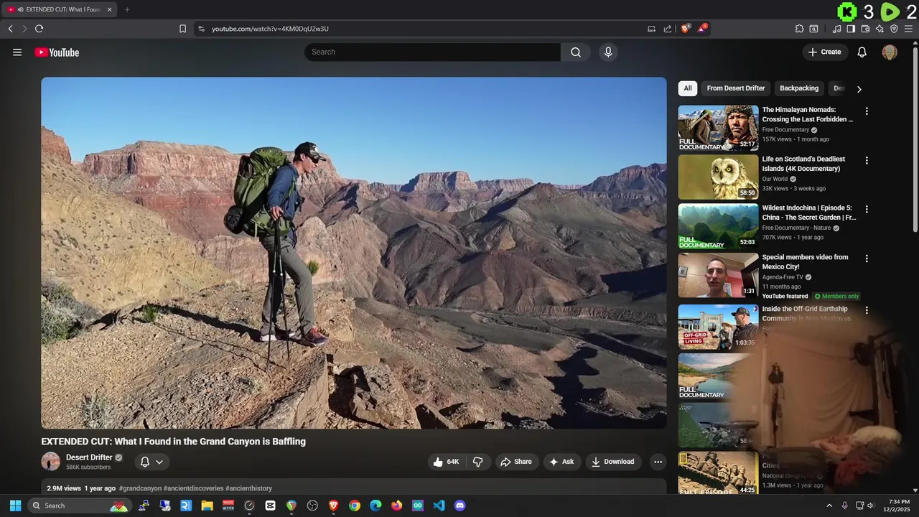Viewport: 919px width, 517px height.
Task: Click the Grand Canyon video player
Action: pos(354,253)
